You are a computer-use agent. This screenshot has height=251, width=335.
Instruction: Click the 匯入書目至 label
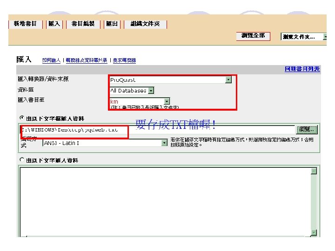31,99
